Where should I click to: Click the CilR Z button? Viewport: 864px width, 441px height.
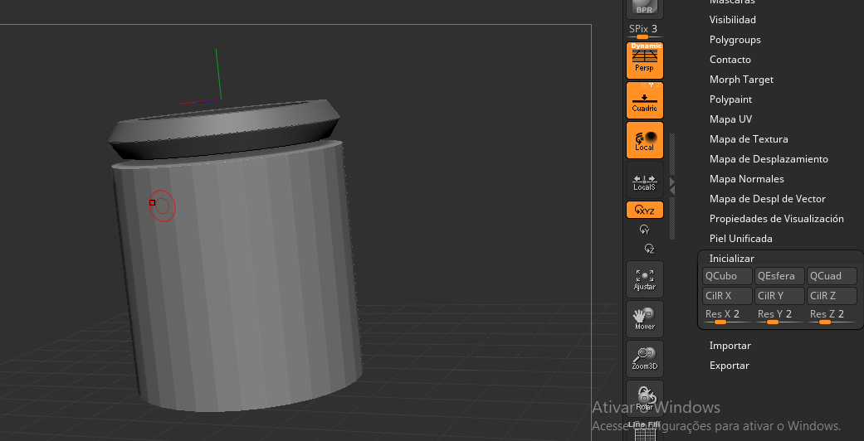coord(832,296)
